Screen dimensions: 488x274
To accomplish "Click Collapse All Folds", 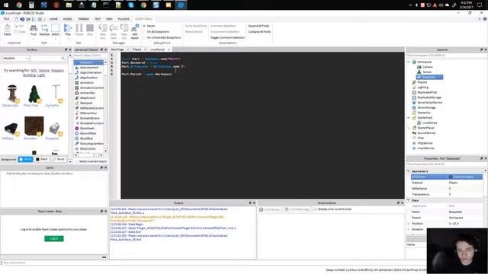I will pyautogui.click(x=259, y=32).
